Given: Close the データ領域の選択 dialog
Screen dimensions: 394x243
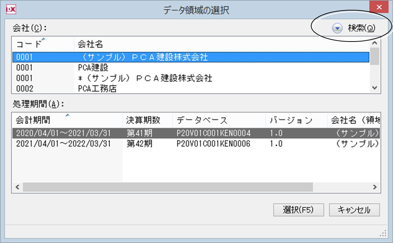Looking at the screenshot, I should coord(379,7).
